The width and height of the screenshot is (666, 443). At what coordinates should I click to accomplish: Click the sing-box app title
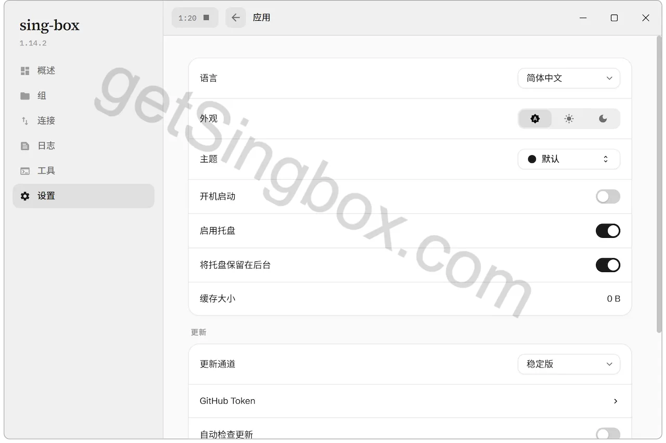coord(49,26)
